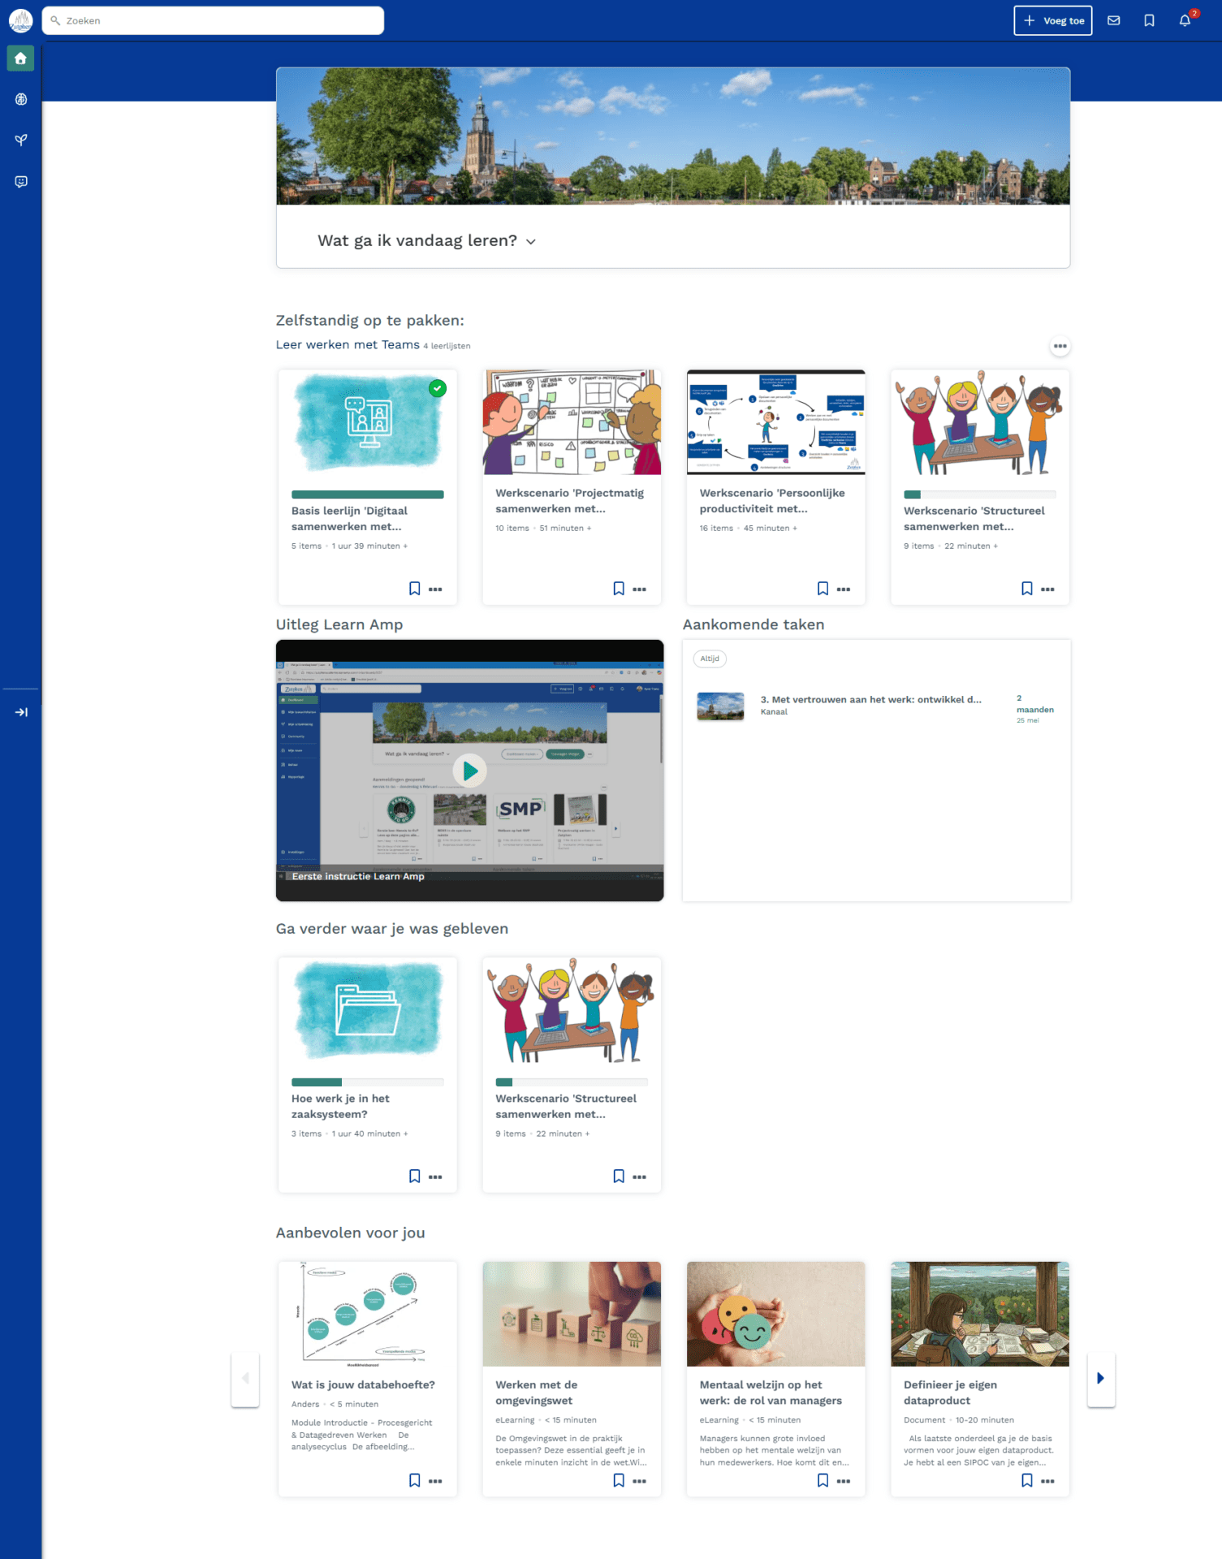Screen dimensions: 1222x1559
Task: Open saved bookmarks from the top bar
Action: [x=1149, y=21]
